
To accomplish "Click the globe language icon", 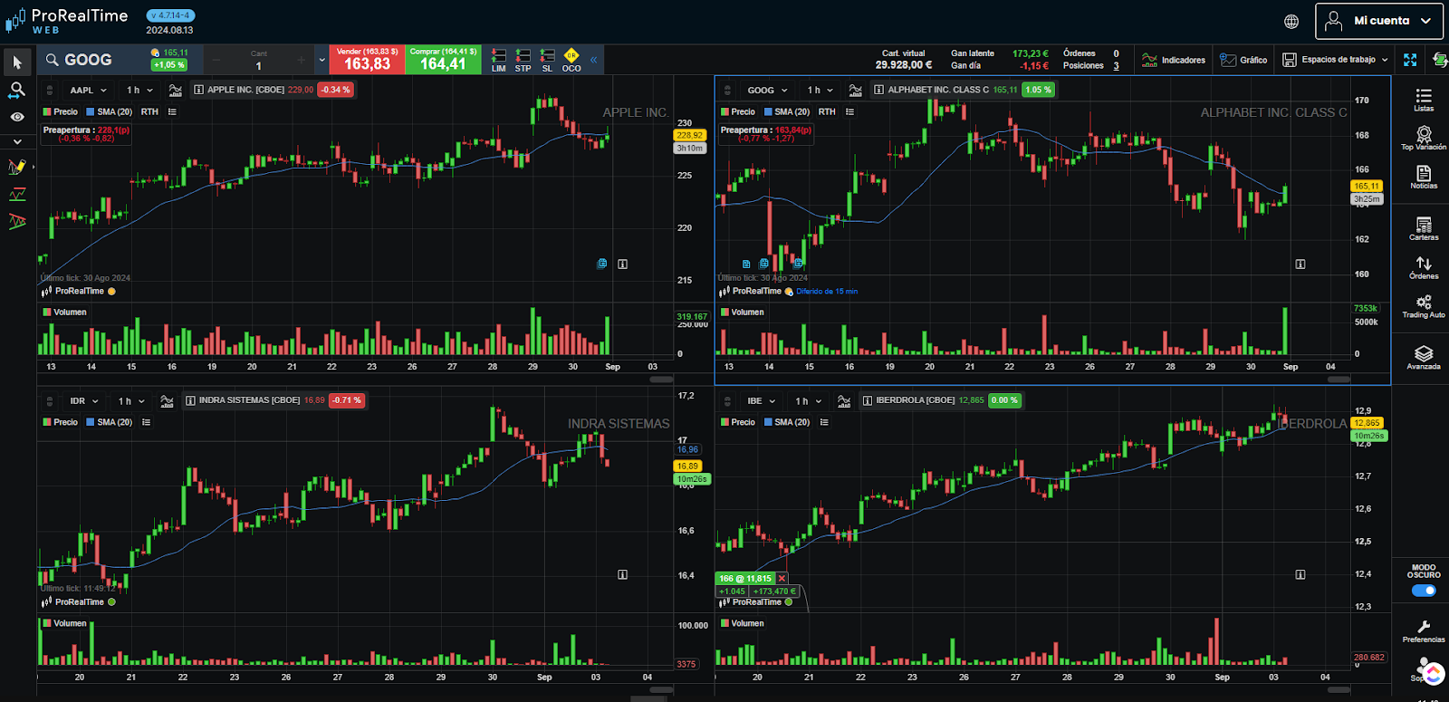I will (x=1291, y=21).
